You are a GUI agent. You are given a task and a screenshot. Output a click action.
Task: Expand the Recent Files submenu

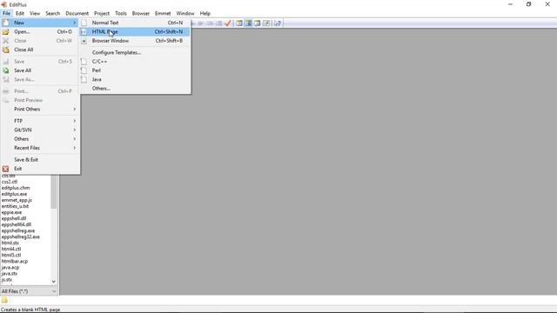click(x=40, y=148)
